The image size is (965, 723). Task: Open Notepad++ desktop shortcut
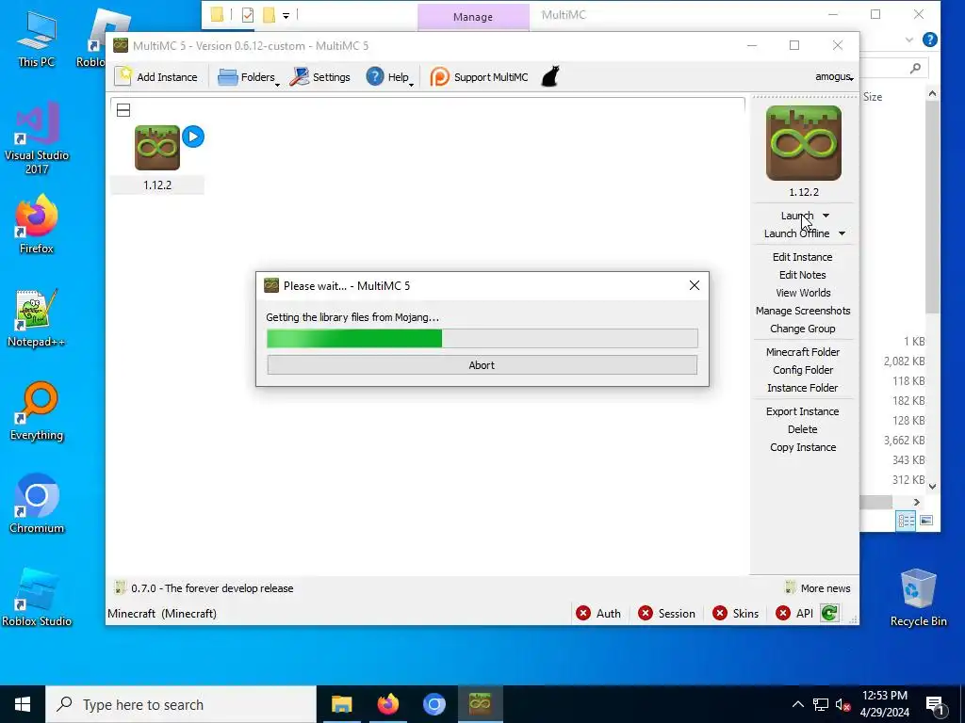click(x=37, y=318)
